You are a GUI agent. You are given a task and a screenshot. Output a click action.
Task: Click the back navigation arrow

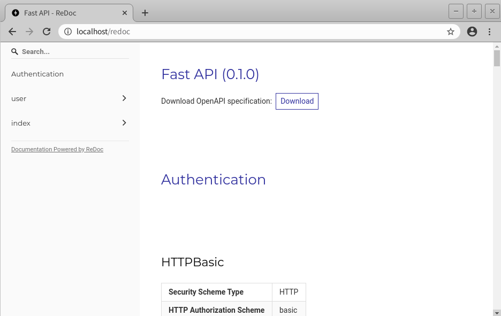pos(12,32)
